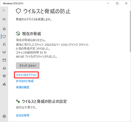Viewport: 131px width, 122px height.
Task: Click the vertical scrollbar thumb
Action: [x=130, y=31]
